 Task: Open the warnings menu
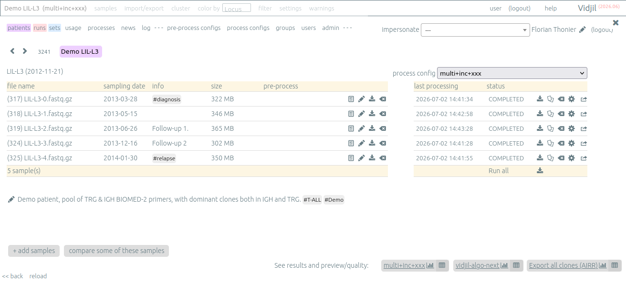(x=322, y=9)
